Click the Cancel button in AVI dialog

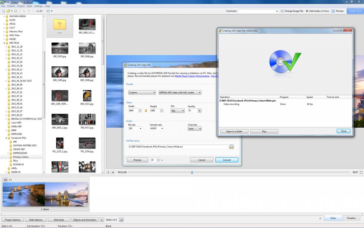coord(202,160)
